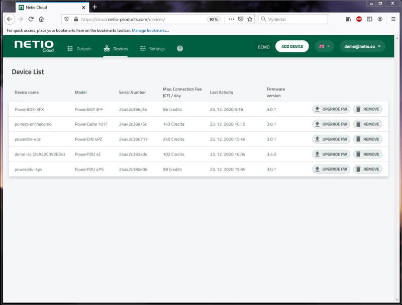
Task: Click the NETIO Cloud logo
Action: click(x=34, y=46)
